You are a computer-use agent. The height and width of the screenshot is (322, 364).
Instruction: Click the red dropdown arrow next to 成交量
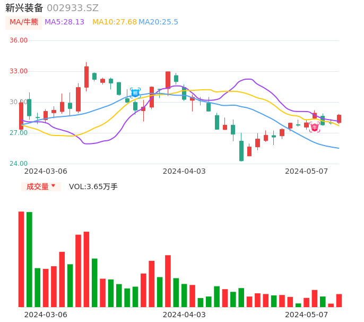pyautogui.click(x=53, y=186)
